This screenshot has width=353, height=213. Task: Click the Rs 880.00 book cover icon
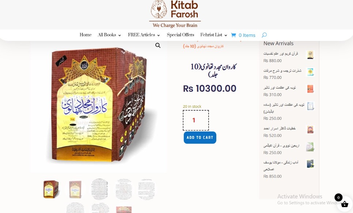click(311, 55)
